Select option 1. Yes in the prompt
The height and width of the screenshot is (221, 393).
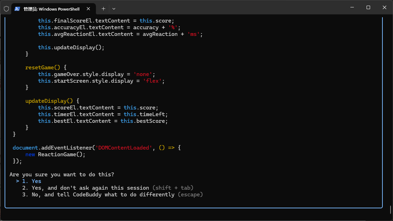click(31, 181)
